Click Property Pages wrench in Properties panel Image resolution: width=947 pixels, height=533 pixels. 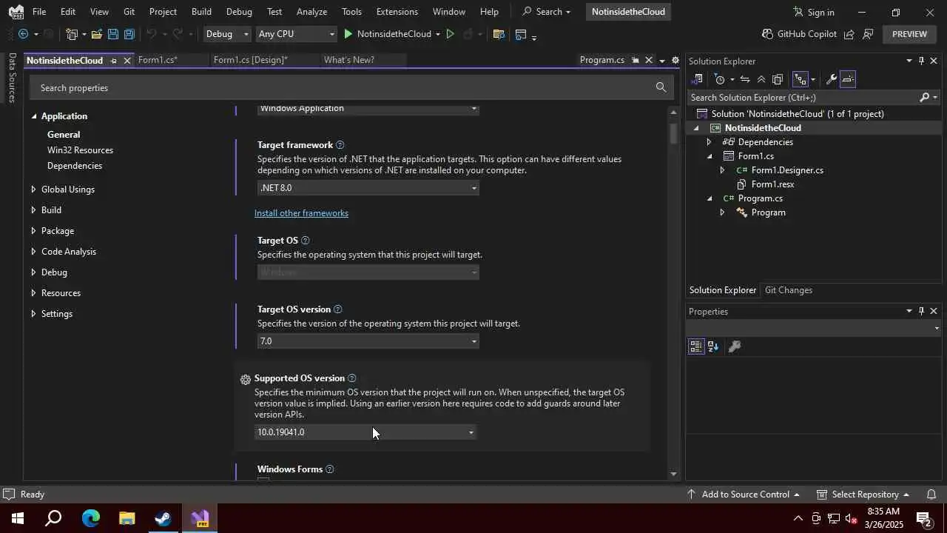(735, 346)
